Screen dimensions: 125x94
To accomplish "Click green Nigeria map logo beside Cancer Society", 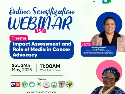I will (x=25, y=84).
